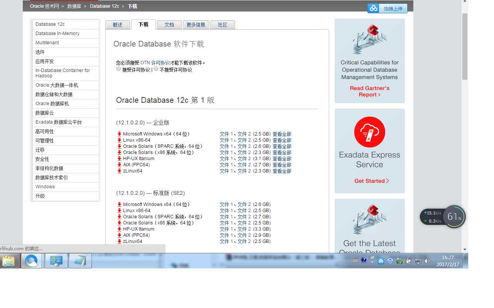Screen dimensions: 494x308
Task: Click the blue cloud disk tray icon
Action: point(381,261)
